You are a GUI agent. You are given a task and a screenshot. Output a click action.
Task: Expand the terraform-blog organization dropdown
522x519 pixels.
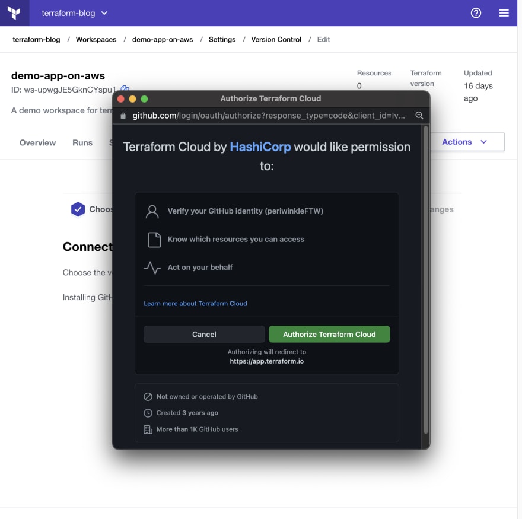point(74,13)
